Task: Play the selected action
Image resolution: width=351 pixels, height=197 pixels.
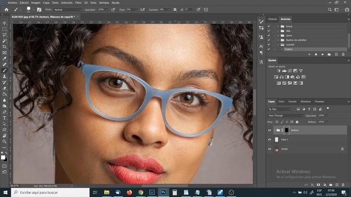Action: coord(322,55)
